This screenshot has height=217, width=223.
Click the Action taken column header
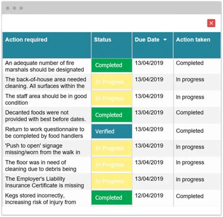(x=197, y=45)
